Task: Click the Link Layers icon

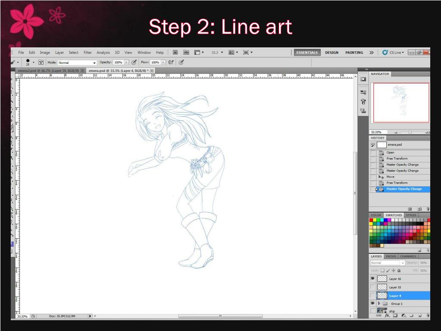Action: pos(380,315)
